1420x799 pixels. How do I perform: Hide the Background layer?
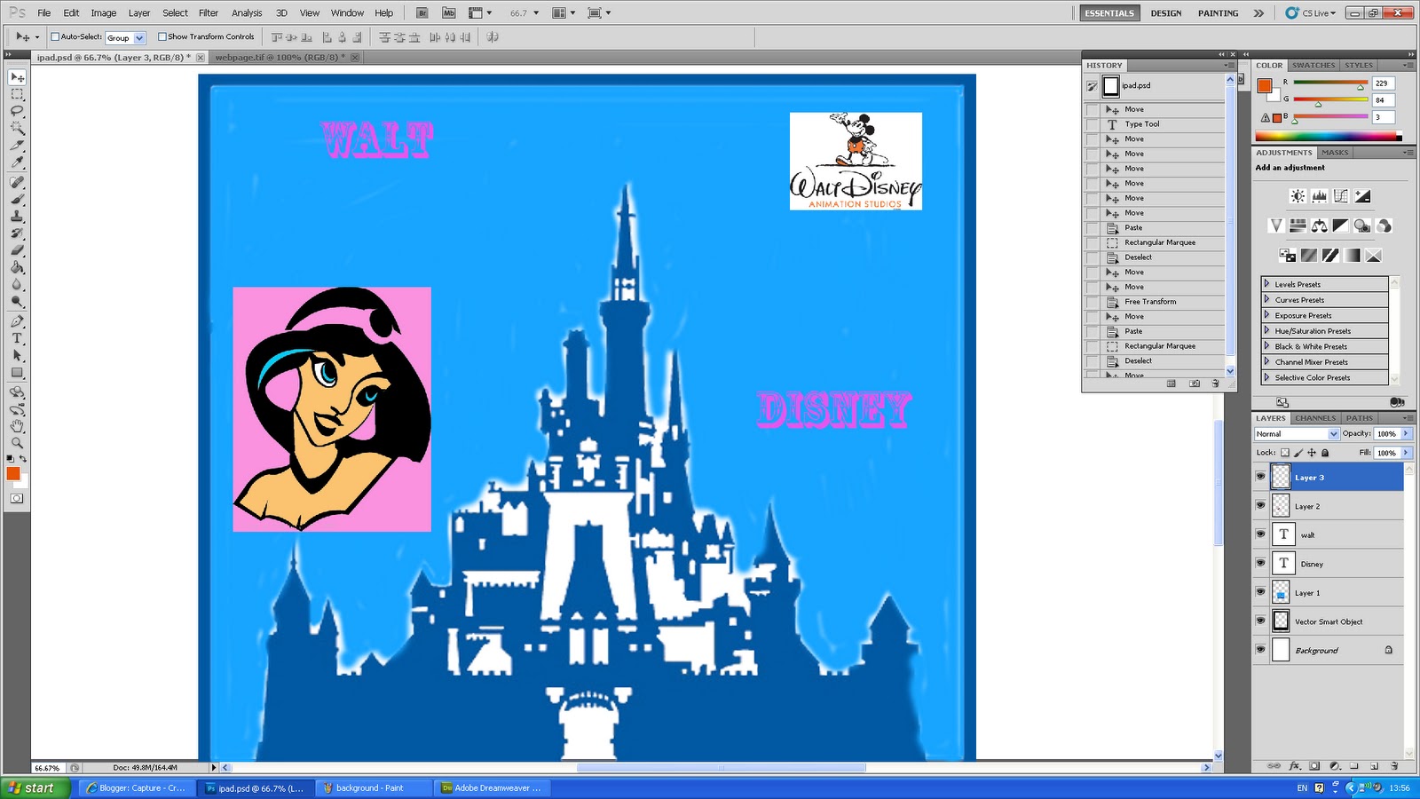click(1260, 650)
